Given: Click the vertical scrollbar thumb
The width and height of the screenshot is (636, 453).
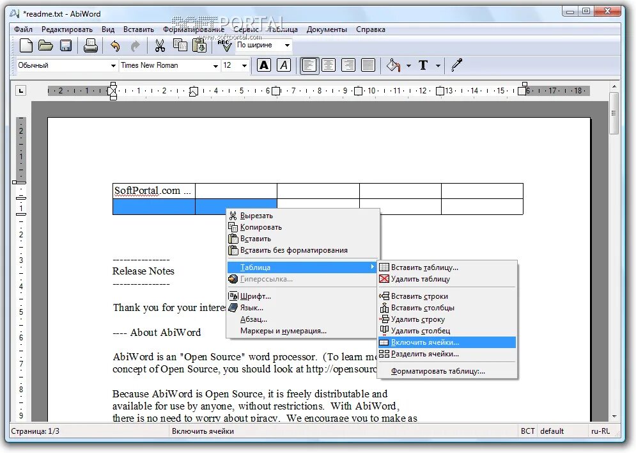Looking at the screenshot, I should click(x=614, y=113).
